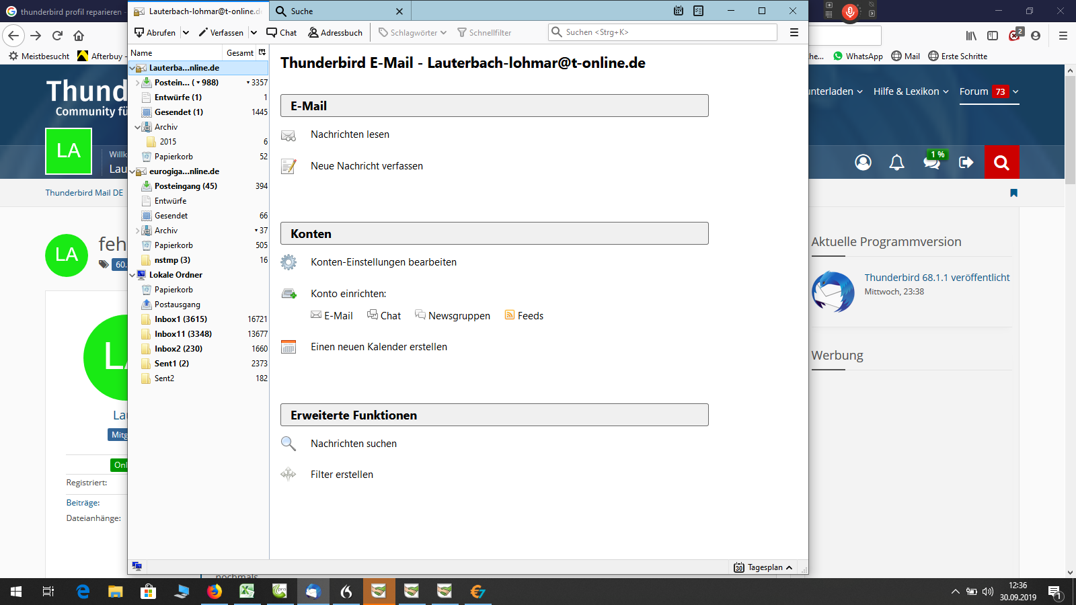Close the Suche tab
Screen dimensions: 1076x605
tap(399, 11)
